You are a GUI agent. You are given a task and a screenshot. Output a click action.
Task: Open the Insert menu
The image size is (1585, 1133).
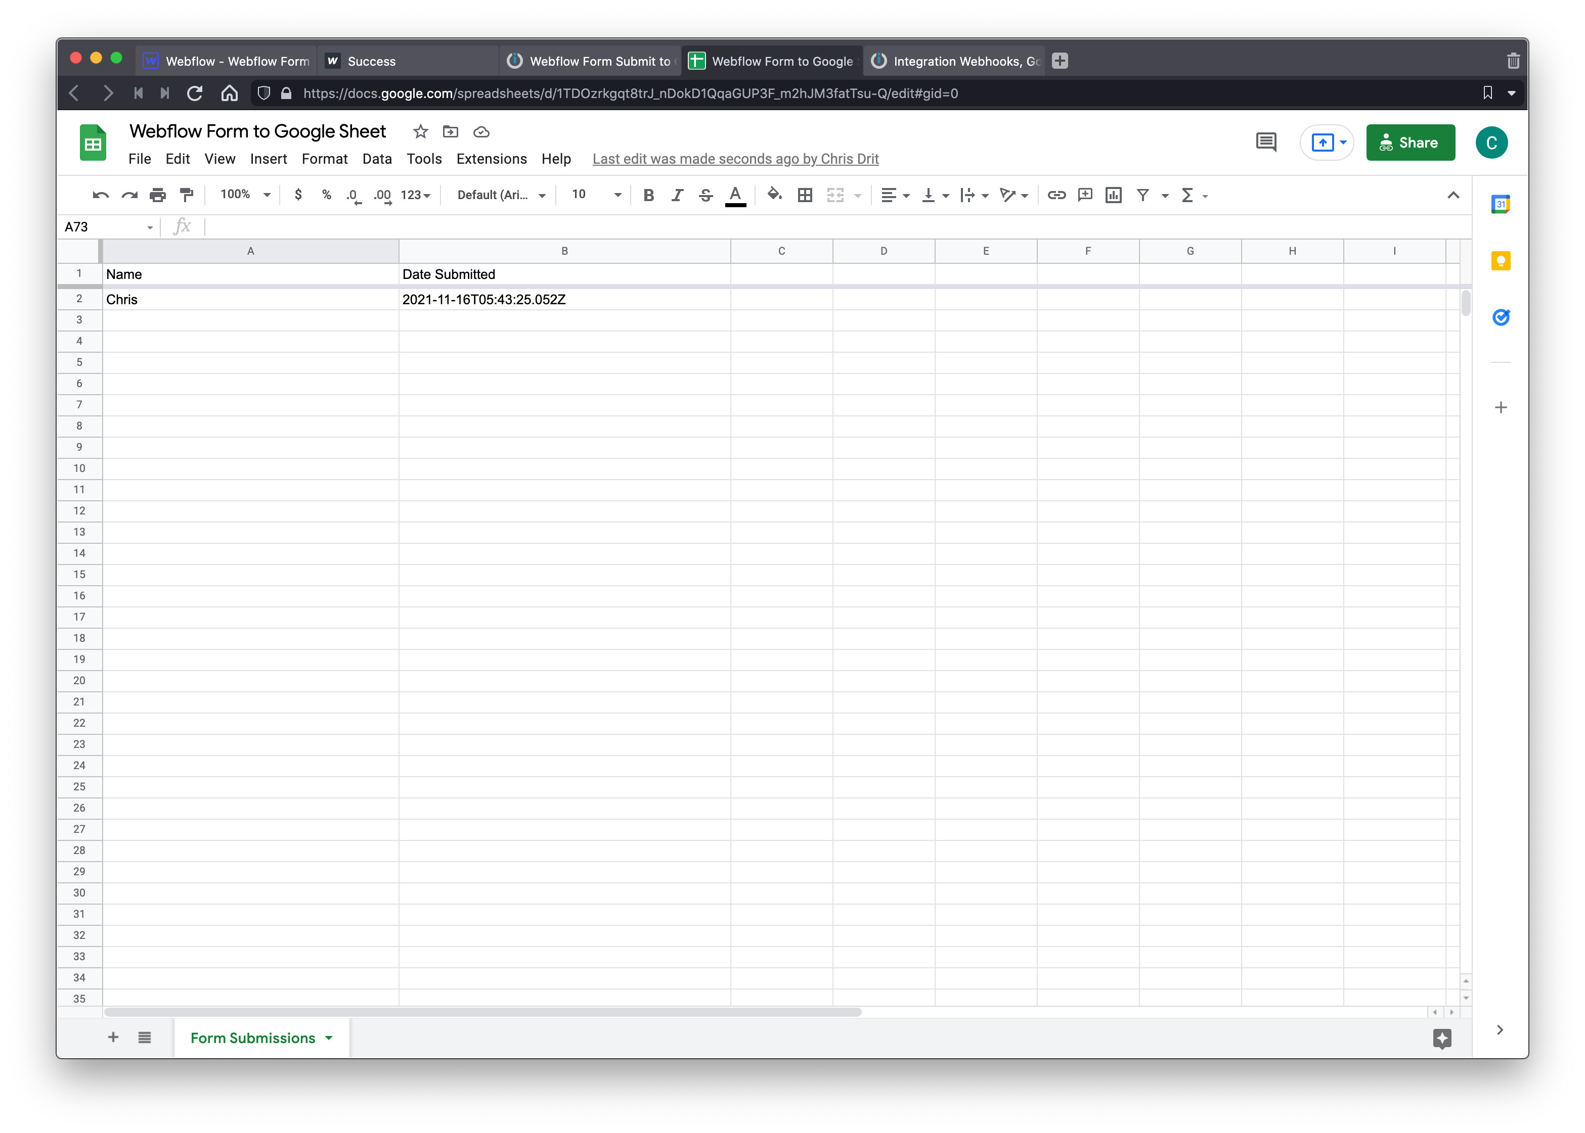(269, 159)
